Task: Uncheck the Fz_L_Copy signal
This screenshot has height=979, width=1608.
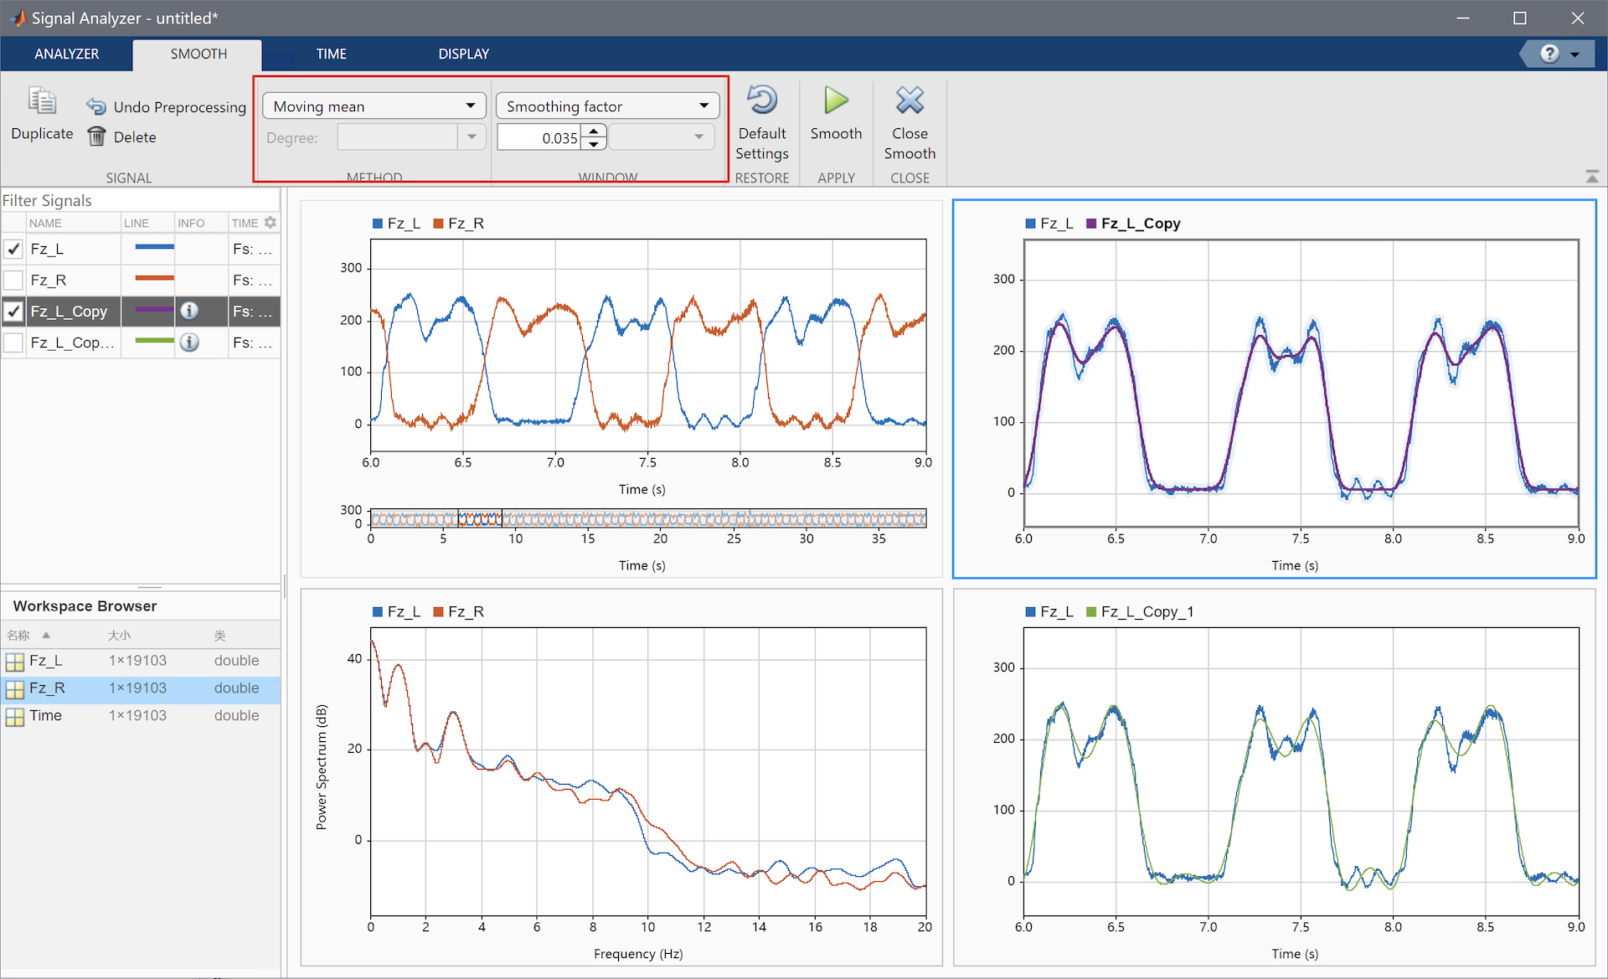Action: [13, 311]
